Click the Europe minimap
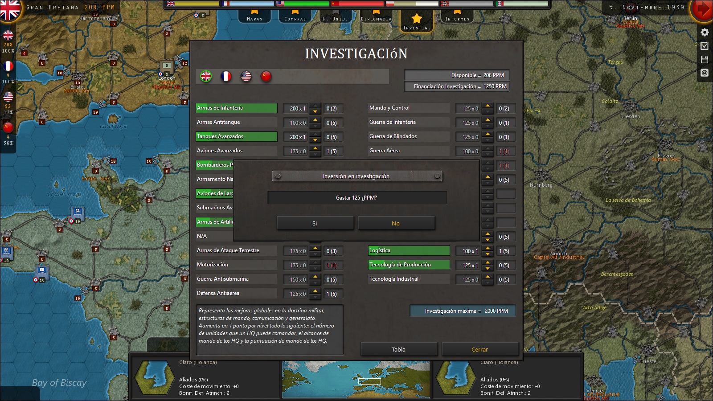713x401 pixels. click(356, 379)
